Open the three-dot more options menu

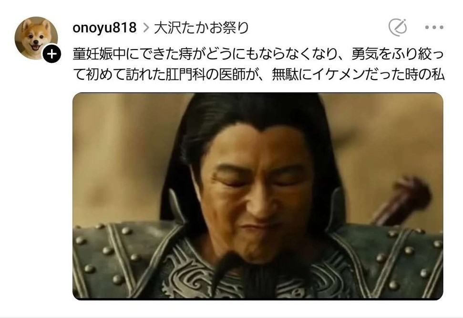click(x=434, y=28)
